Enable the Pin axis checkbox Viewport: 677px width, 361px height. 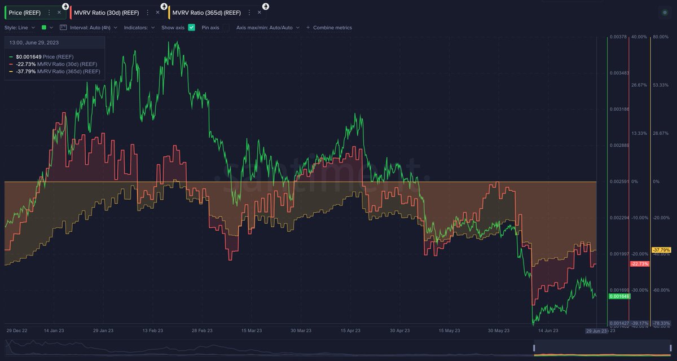pos(226,27)
